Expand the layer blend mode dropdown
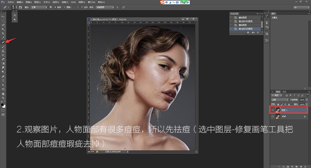The height and width of the screenshot is (168, 311). 280,100
